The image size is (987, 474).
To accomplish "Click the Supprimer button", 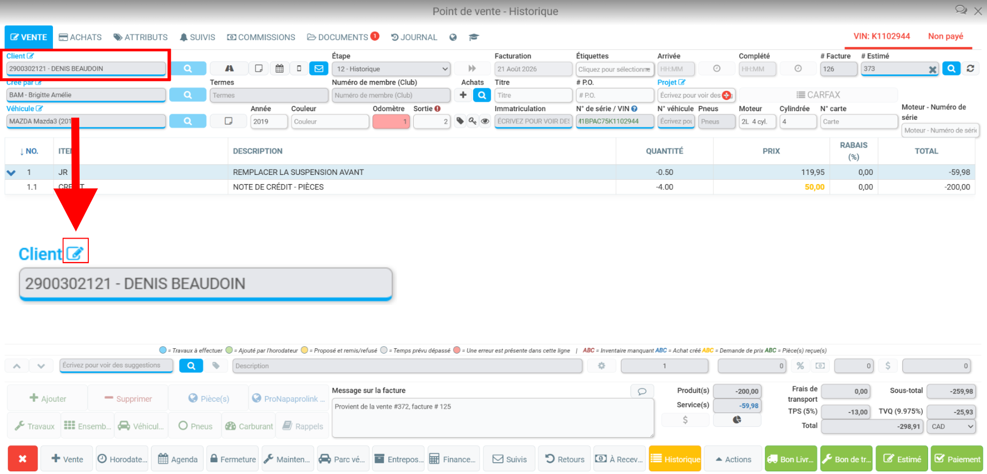I will point(128,399).
